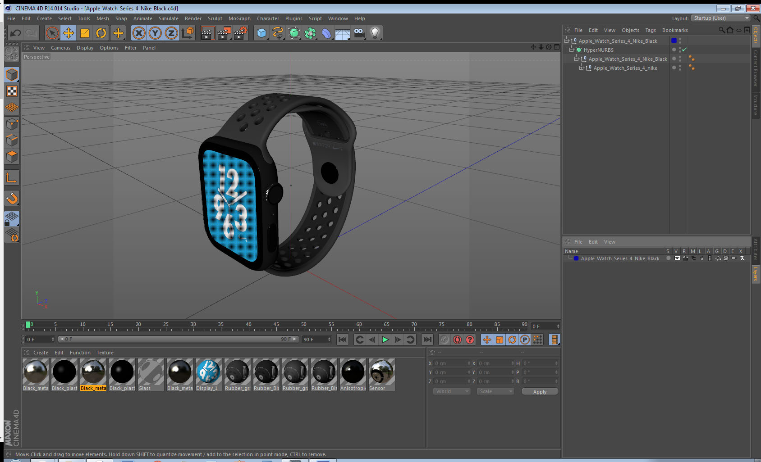Collapse Apple_Watch_Series_4_Nike_Black root object
The width and height of the screenshot is (761, 462).
(x=567, y=41)
